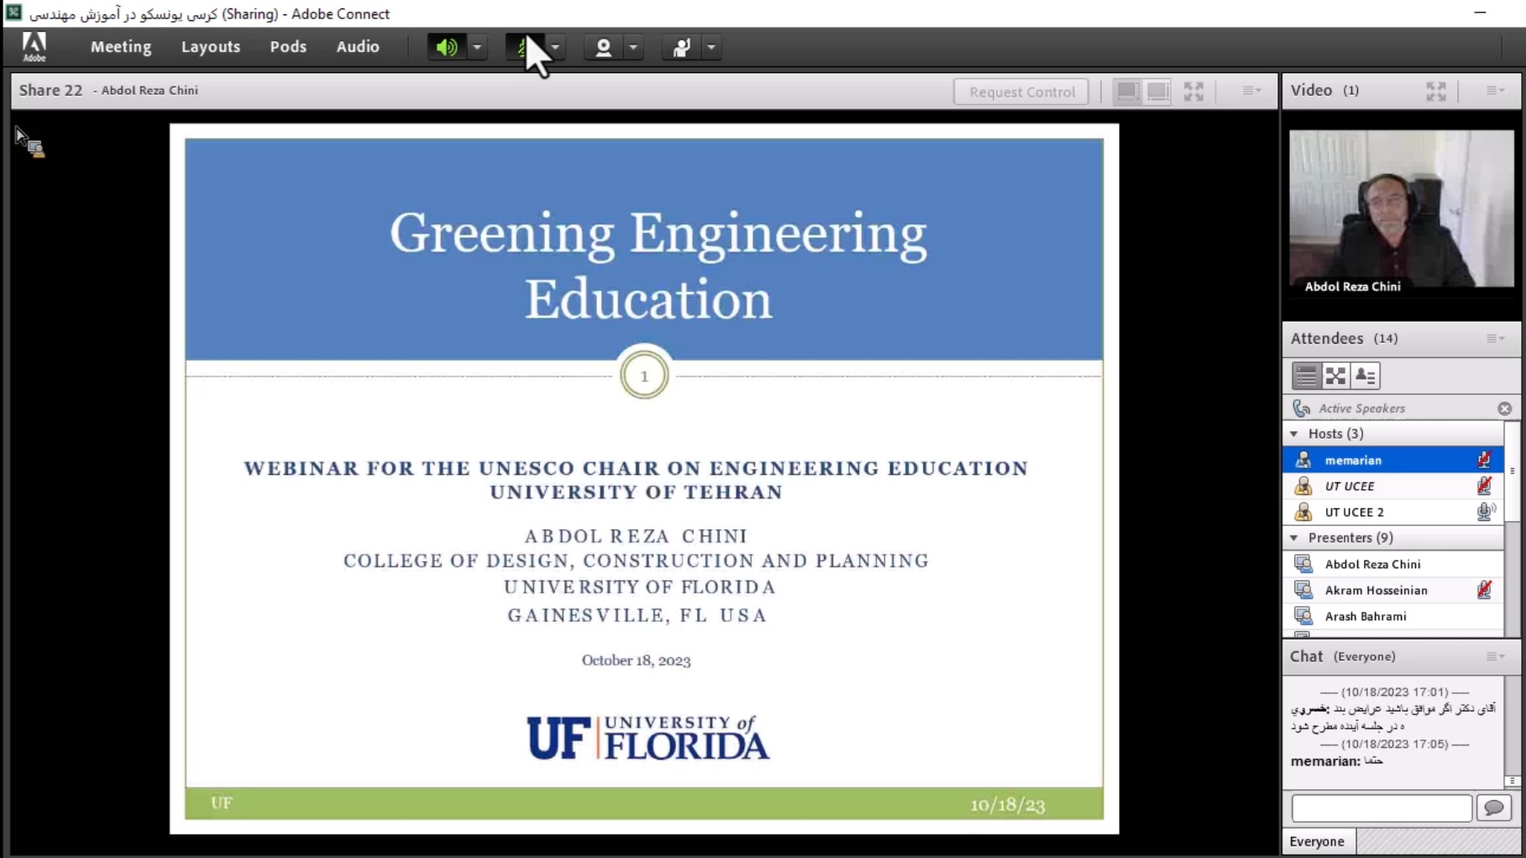Click the host icon beside memarian
Image resolution: width=1526 pixels, height=858 pixels.
pyautogui.click(x=1303, y=460)
